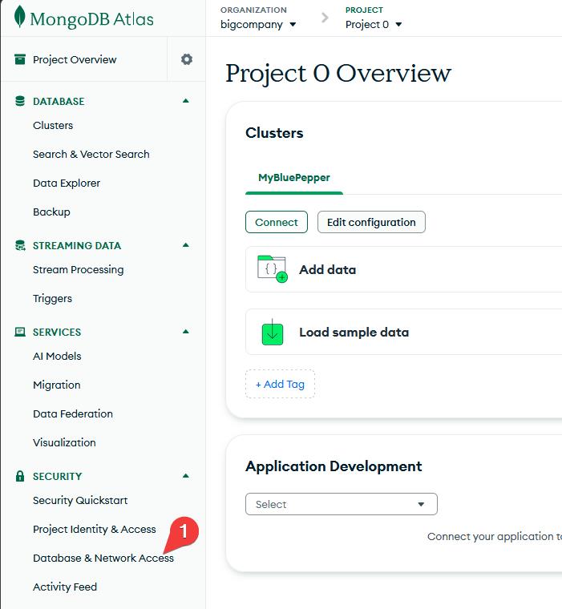Screen dimensions: 562x609
Task: Click the Edit configuration button
Action: [371, 222]
